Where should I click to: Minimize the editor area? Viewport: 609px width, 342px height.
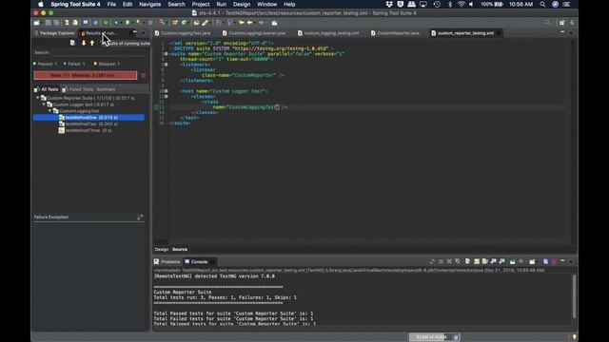click(x=562, y=32)
